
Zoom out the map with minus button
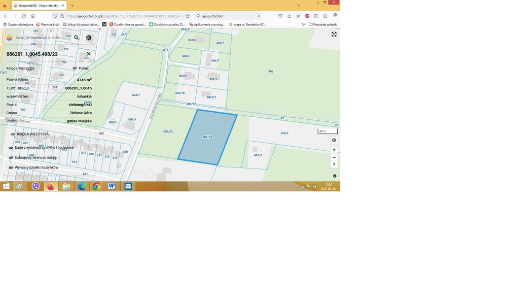[334, 157]
